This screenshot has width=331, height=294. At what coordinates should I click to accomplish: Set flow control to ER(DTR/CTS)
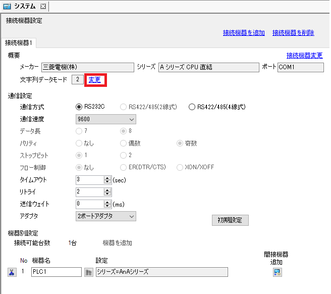coord(123,168)
